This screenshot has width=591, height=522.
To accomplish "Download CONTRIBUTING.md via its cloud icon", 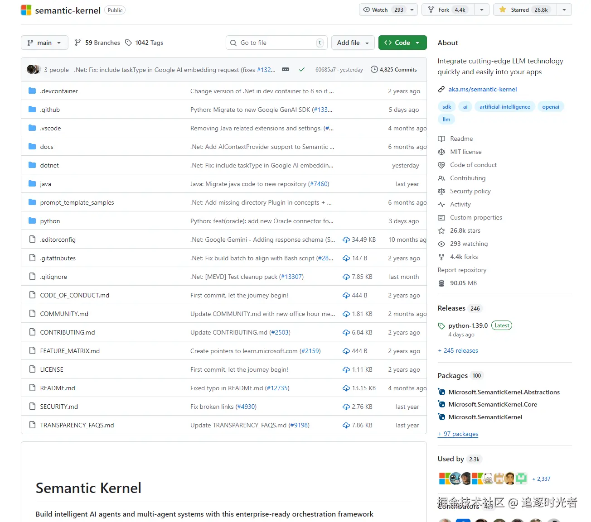I will pyautogui.click(x=346, y=333).
